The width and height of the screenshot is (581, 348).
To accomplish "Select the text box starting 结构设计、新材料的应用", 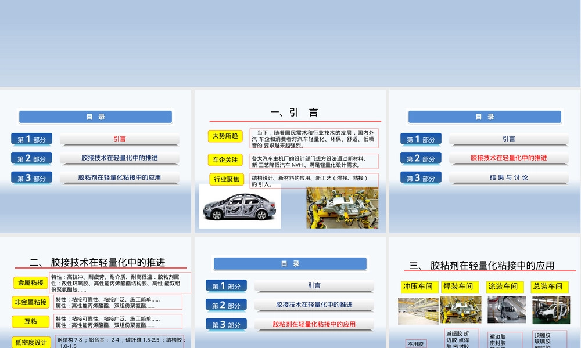I will [314, 181].
